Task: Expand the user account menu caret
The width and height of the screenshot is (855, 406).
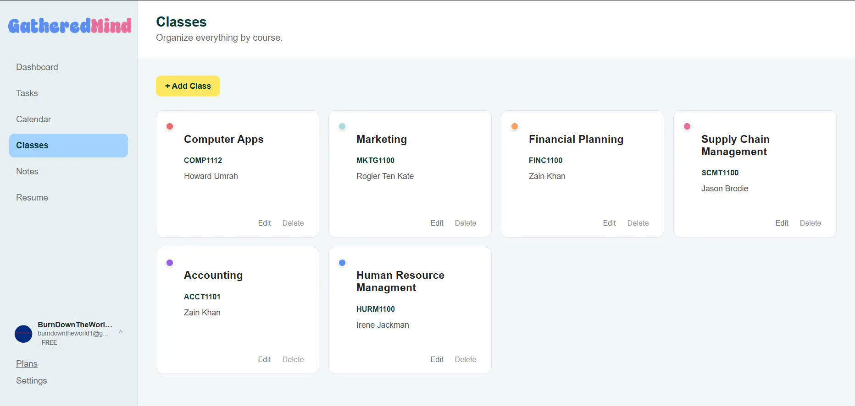Action: click(121, 332)
